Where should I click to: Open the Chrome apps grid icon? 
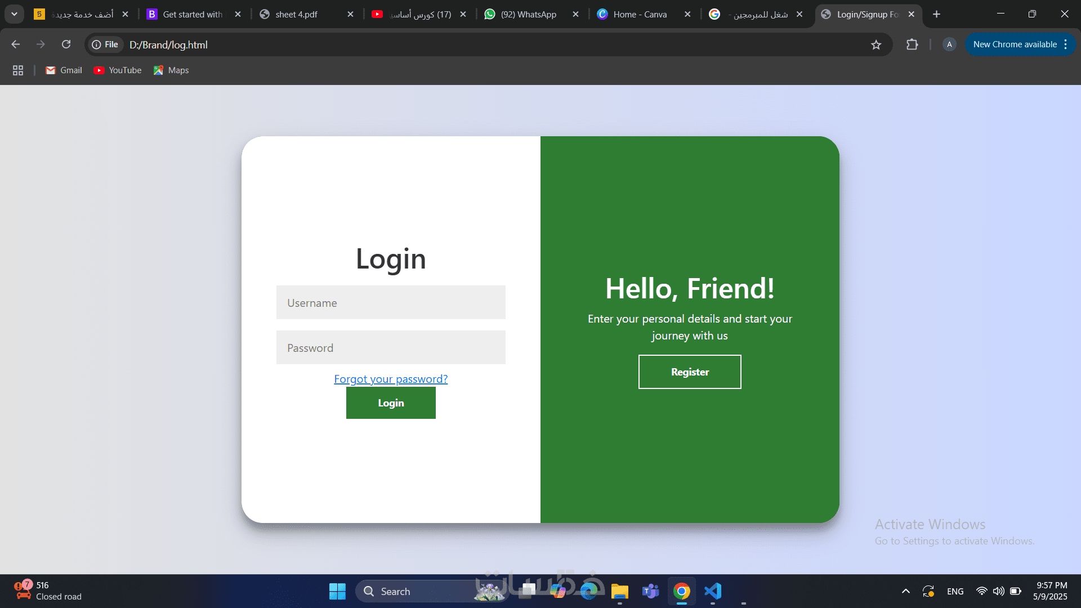18,70
